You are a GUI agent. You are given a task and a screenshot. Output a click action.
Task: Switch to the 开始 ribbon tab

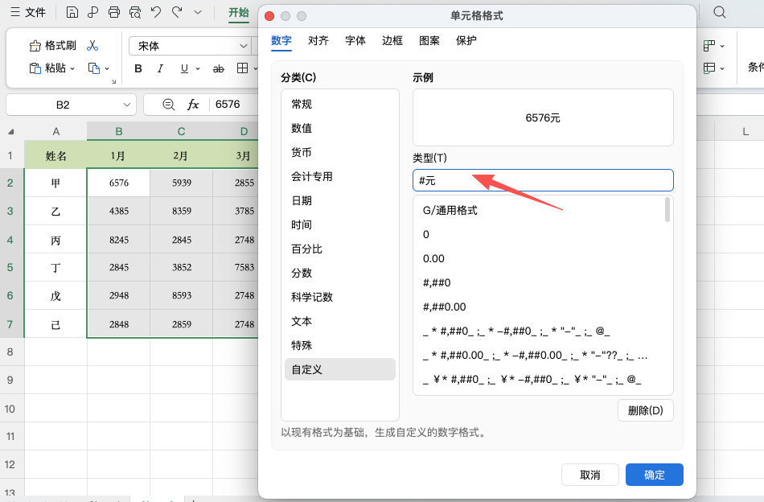tap(239, 12)
